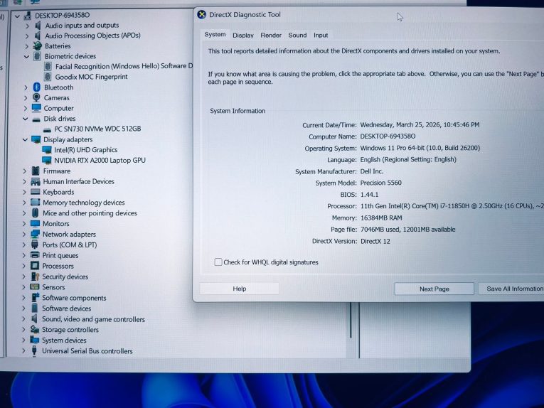Image resolution: width=544 pixels, height=408 pixels.
Task: Click the Firmware category icon
Action: click(x=36, y=171)
